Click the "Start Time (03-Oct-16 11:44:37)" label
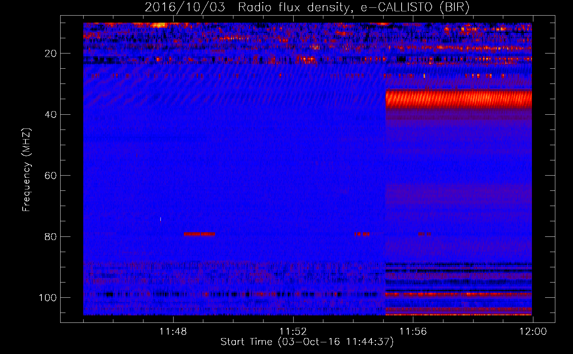573x354 pixels. point(307,342)
